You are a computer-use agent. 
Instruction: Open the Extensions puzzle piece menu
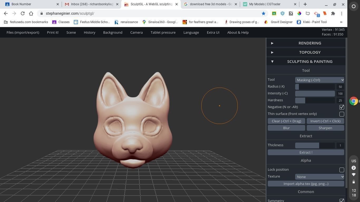pyautogui.click(x=333, y=13)
